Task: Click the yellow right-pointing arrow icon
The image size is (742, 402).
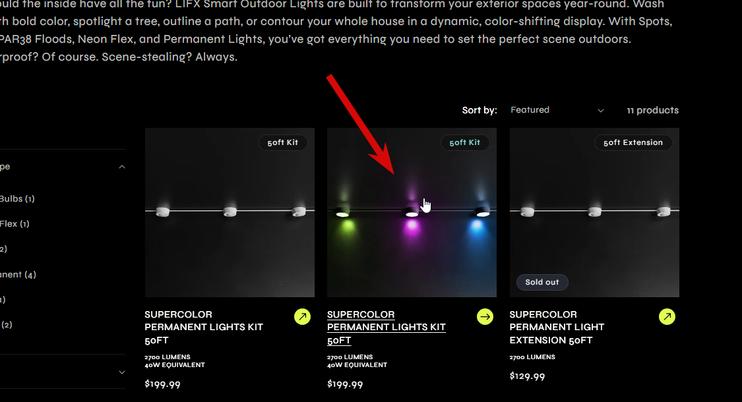Action: (x=485, y=317)
